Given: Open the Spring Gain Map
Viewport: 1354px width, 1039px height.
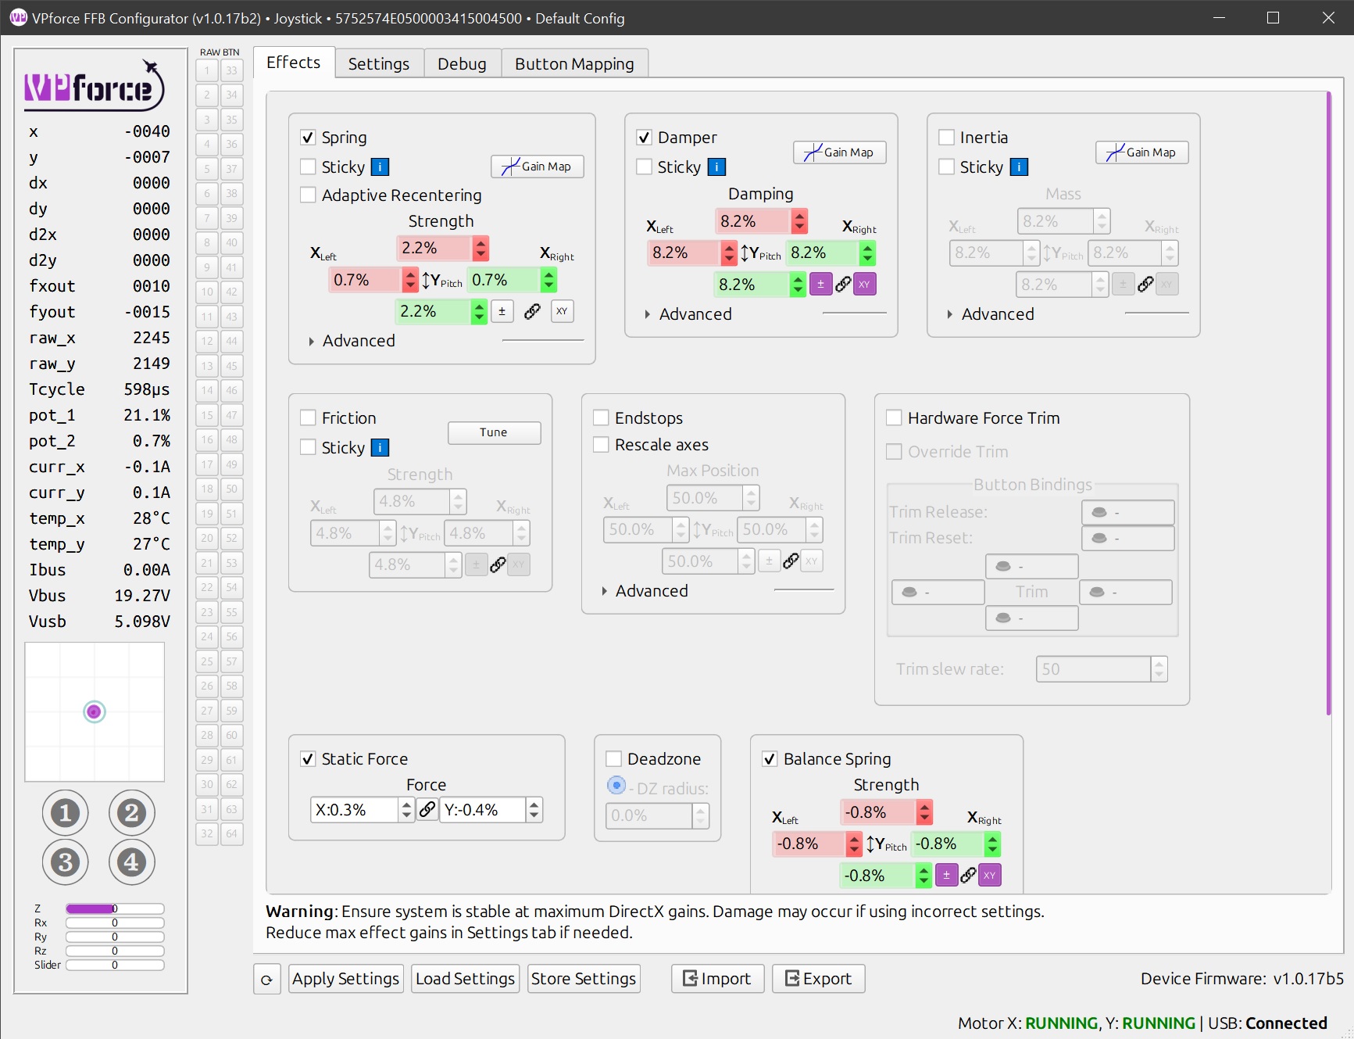Looking at the screenshot, I should pos(538,167).
